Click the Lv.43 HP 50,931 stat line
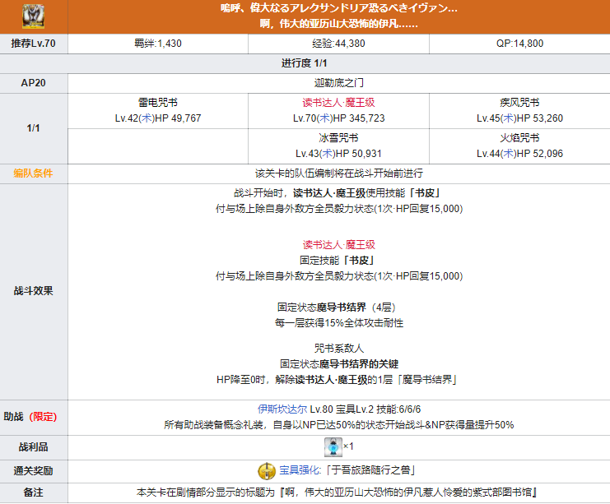Image resolution: width=610 pixels, height=504 pixels. [x=338, y=154]
